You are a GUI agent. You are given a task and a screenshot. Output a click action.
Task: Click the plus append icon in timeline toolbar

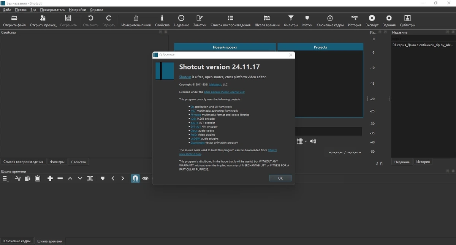click(x=50, y=178)
